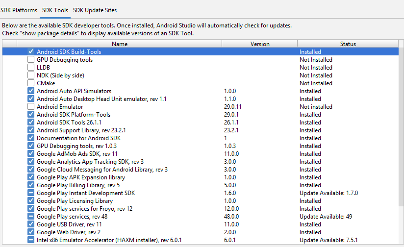The width and height of the screenshot is (404, 247).
Task: Select the Android SDK Platform-Tools name
Action: click(74, 115)
